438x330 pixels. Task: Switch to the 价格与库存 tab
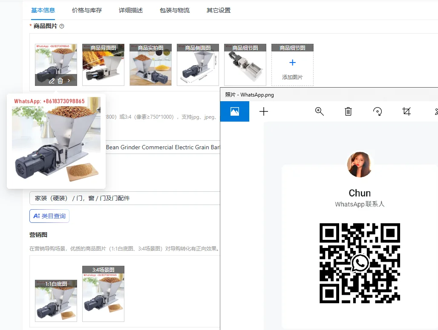click(x=86, y=9)
